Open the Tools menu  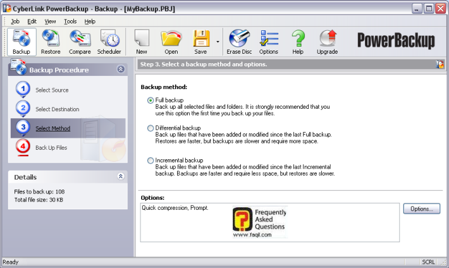[70, 21]
